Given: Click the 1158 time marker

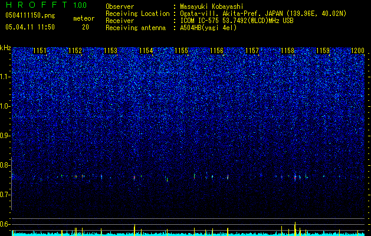Looking at the screenshot, I should [x=287, y=51].
